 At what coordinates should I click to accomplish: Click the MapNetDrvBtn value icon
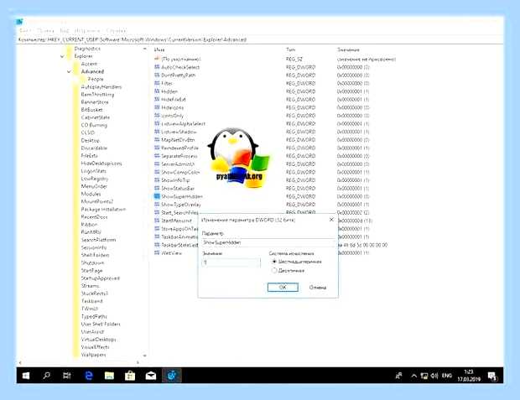157,140
